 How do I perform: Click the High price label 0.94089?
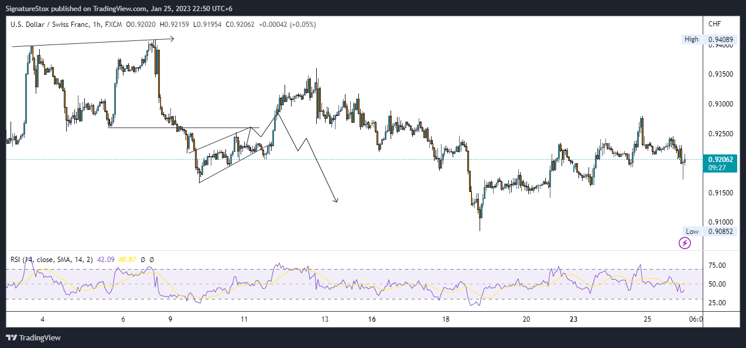pyautogui.click(x=721, y=39)
